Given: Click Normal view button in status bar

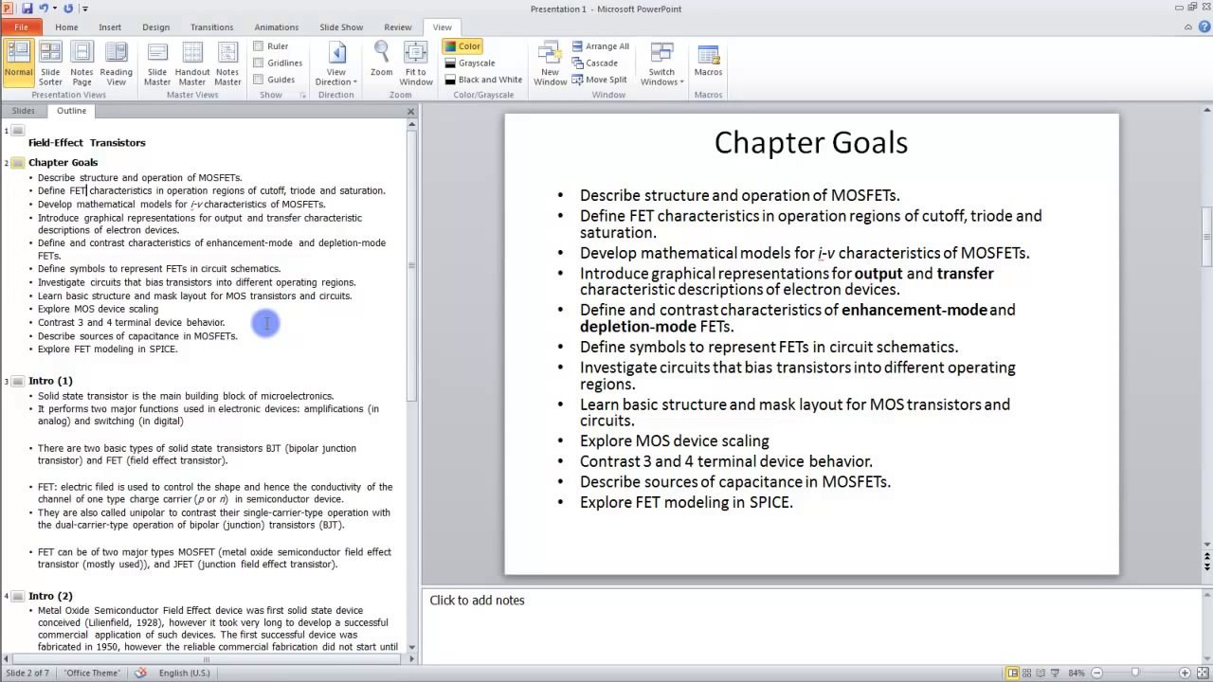Looking at the screenshot, I should tap(1012, 673).
